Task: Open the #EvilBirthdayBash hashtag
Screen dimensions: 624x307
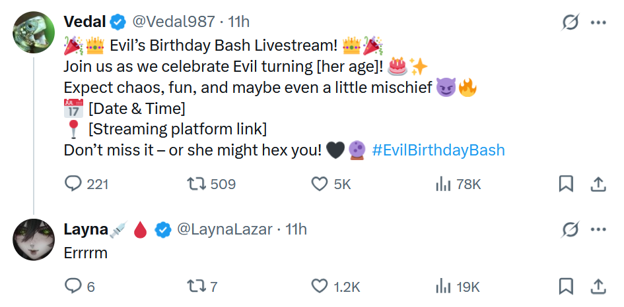Action: [x=438, y=150]
